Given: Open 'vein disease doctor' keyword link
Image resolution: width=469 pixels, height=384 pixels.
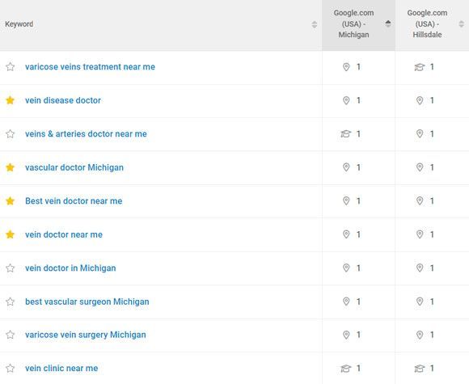Looking at the screenshot, I should coord(63,100).
